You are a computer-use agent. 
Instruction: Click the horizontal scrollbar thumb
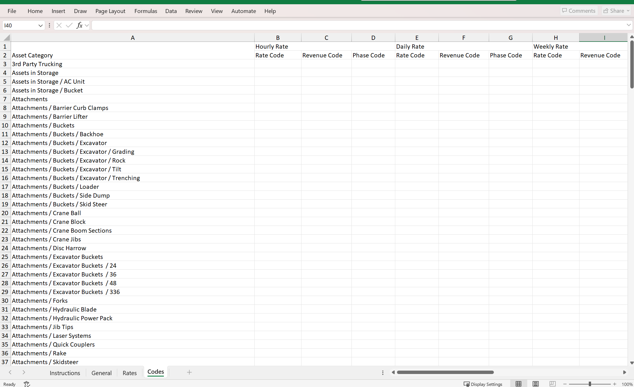tap(445, 372)
